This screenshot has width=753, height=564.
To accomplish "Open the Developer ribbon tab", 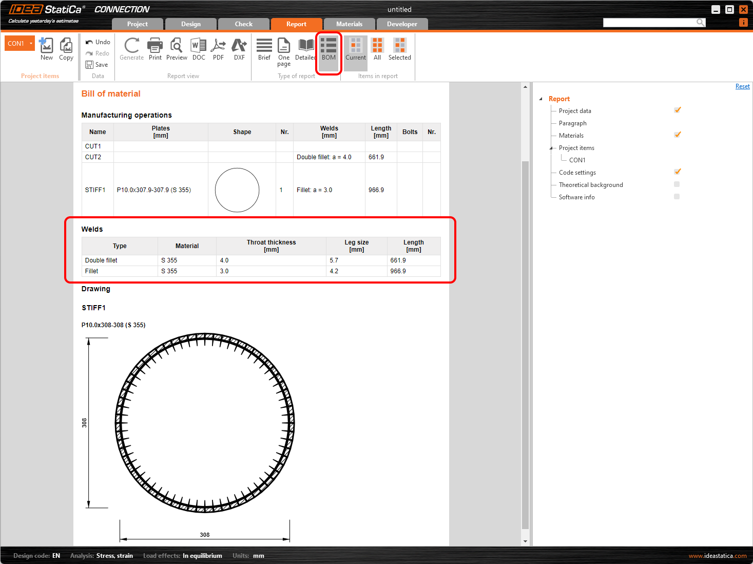I will tap(402, 24).
